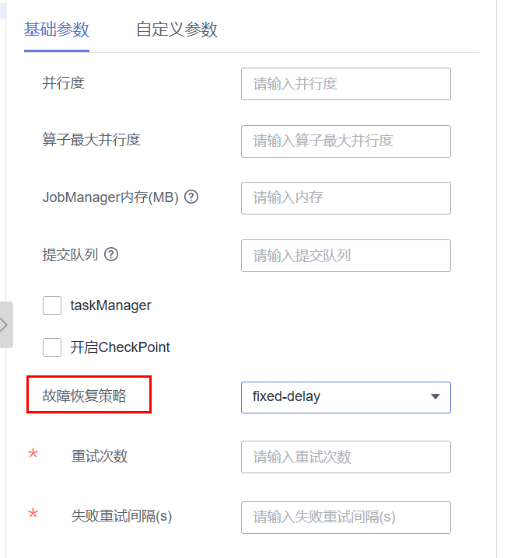Focus the 并行度 input field
Viewport: 528px width, 558px height.
tap(346, 84)
